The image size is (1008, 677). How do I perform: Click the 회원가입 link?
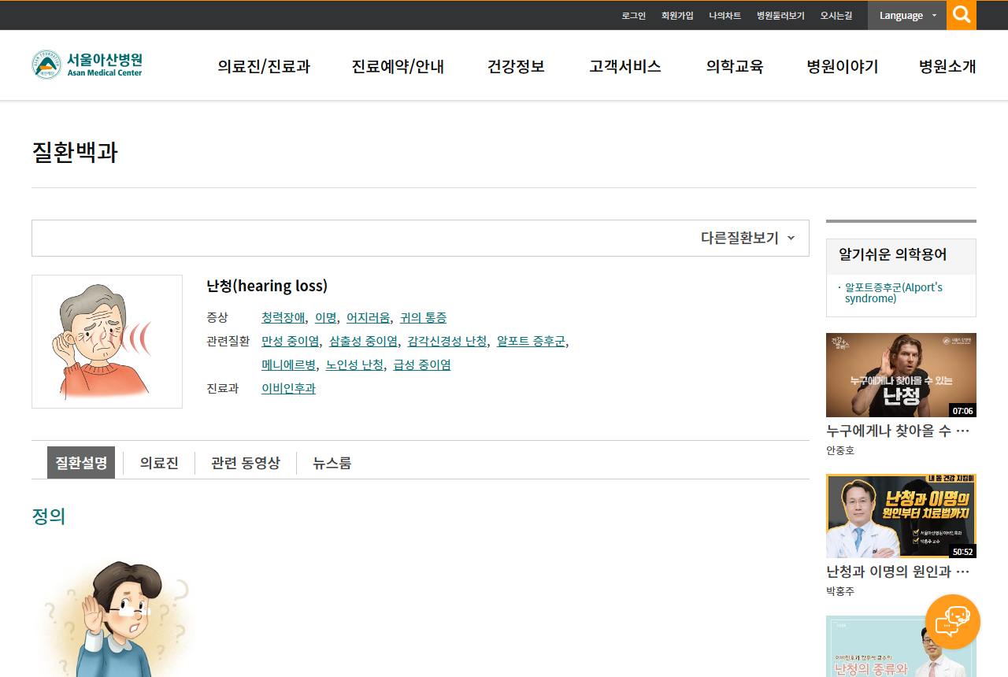click(677, 16)
